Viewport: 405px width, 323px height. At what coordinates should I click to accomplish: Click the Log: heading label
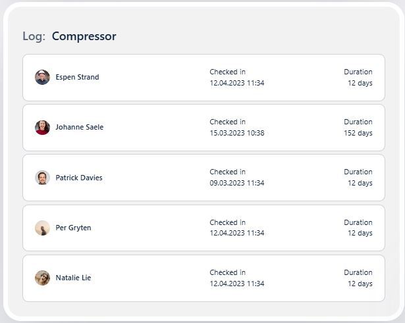tap(34, 36)
